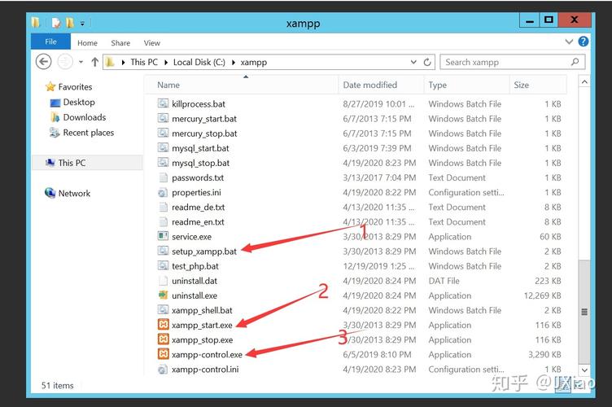Click the properties.ini gear icon
This screenshot has height=407, width=612.
[x=163, y=192]
